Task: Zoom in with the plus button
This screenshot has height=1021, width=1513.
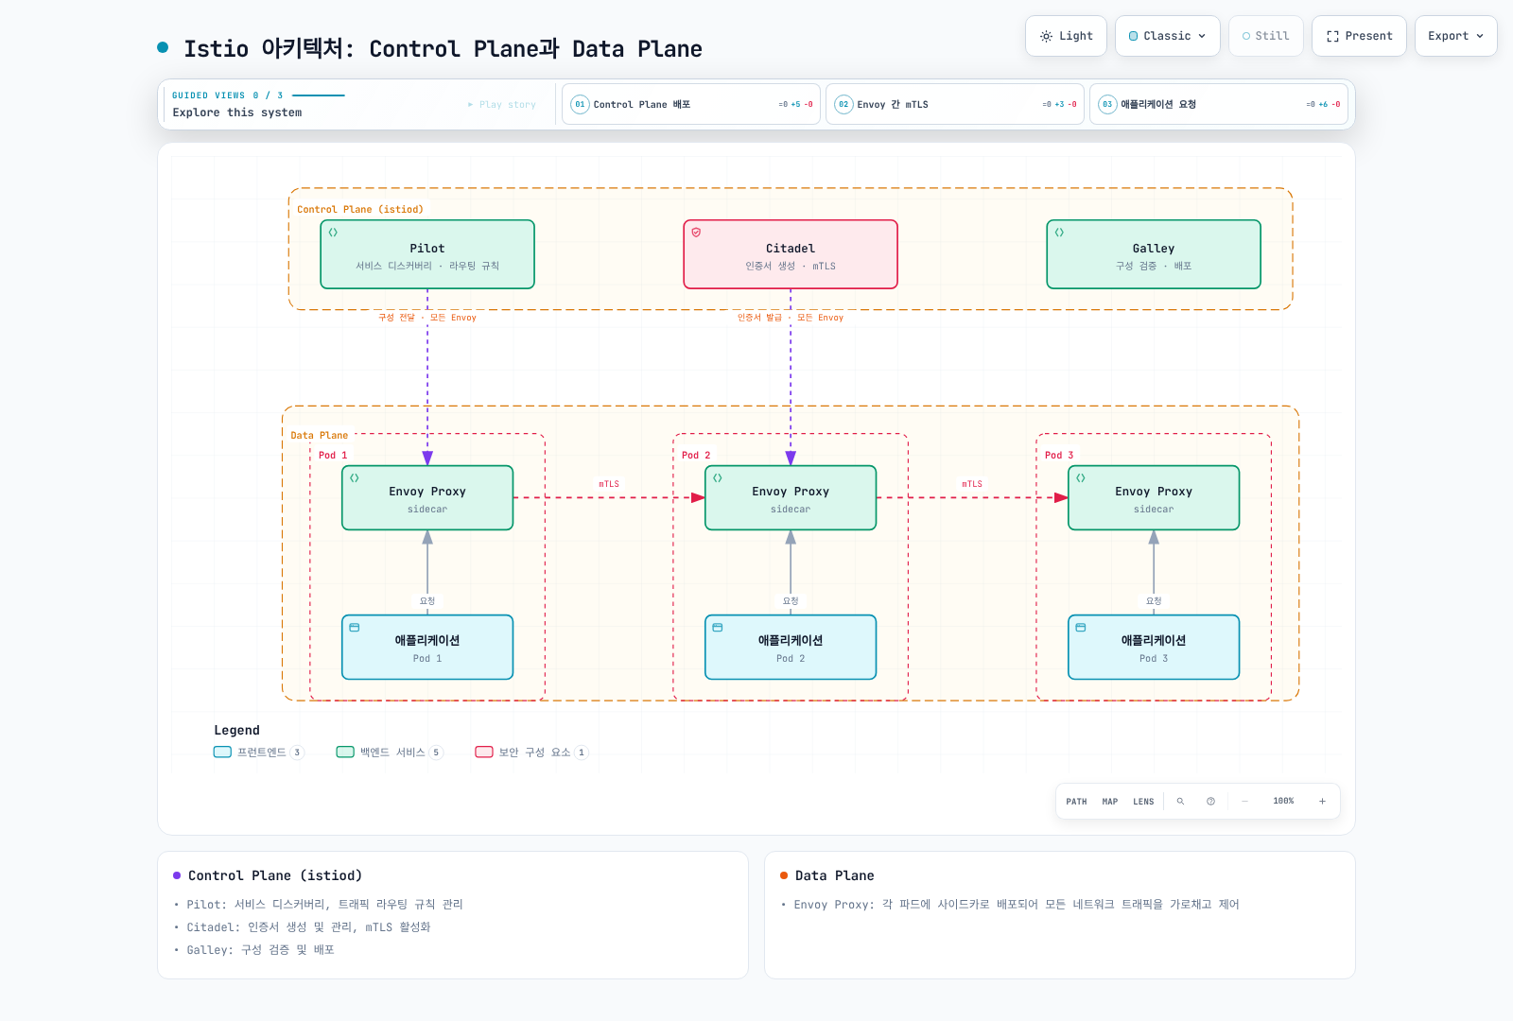Action: [x=1322, y=802]
